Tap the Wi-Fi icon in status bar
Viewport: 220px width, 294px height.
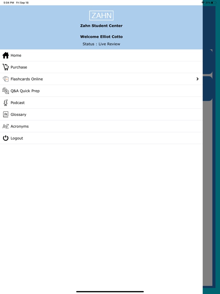[x=203, y=3]
